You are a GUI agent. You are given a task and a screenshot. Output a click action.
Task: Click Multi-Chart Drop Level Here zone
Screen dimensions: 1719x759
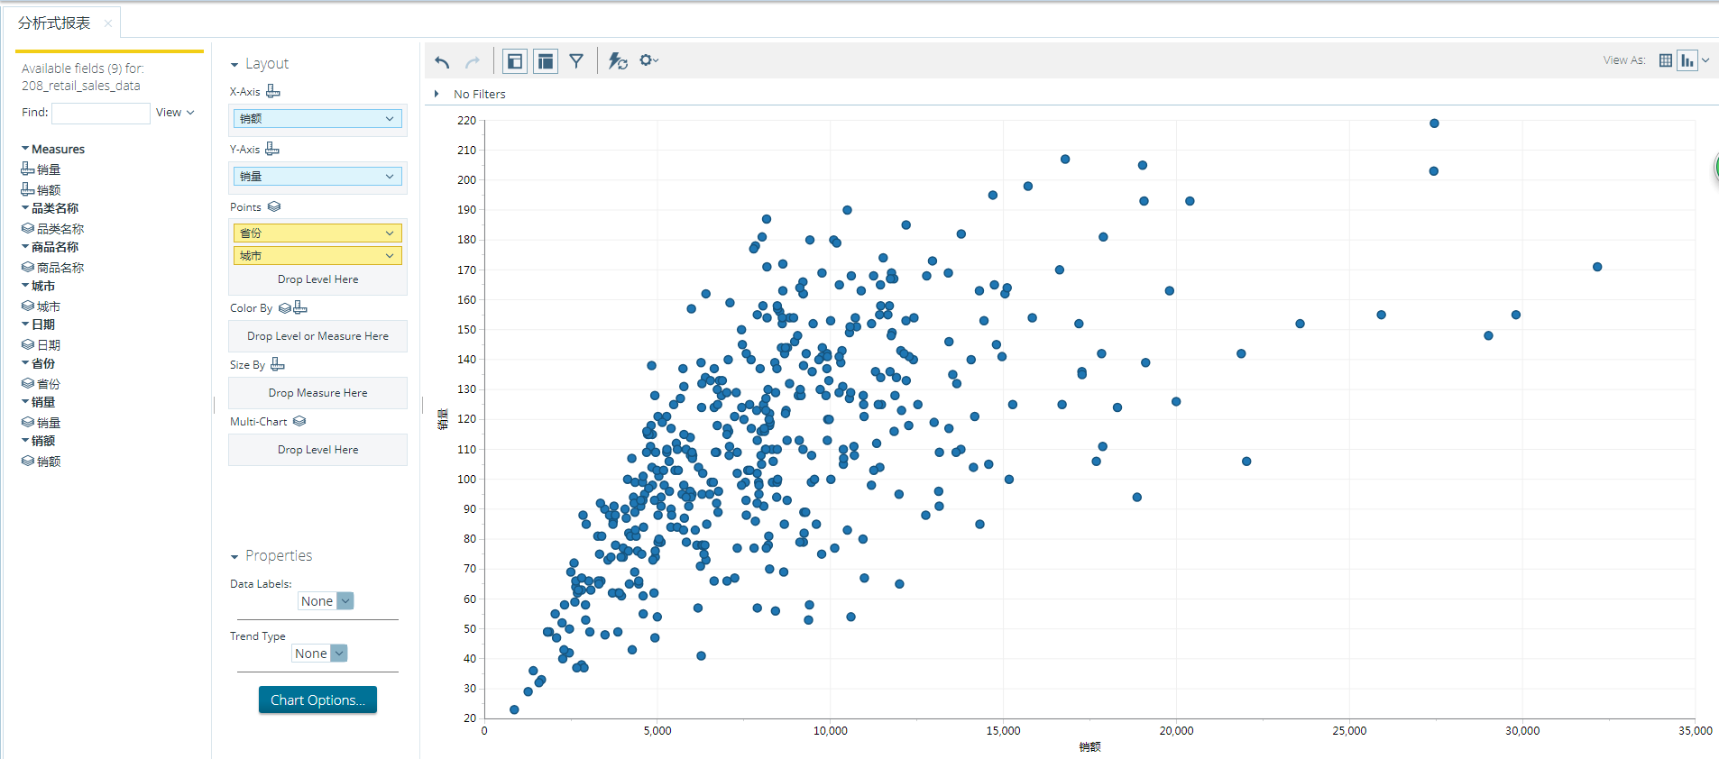317,450
